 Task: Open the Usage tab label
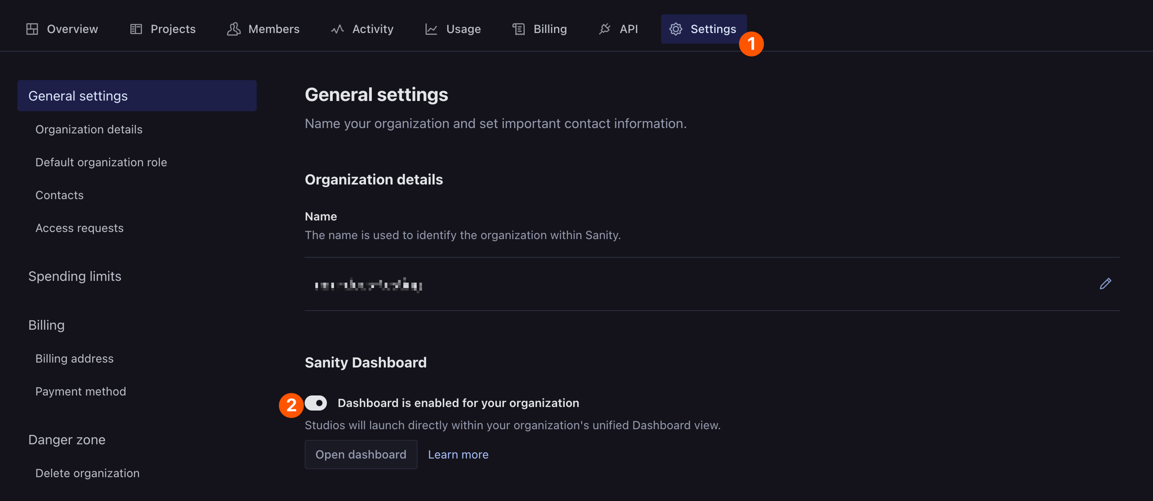point(463,29)
